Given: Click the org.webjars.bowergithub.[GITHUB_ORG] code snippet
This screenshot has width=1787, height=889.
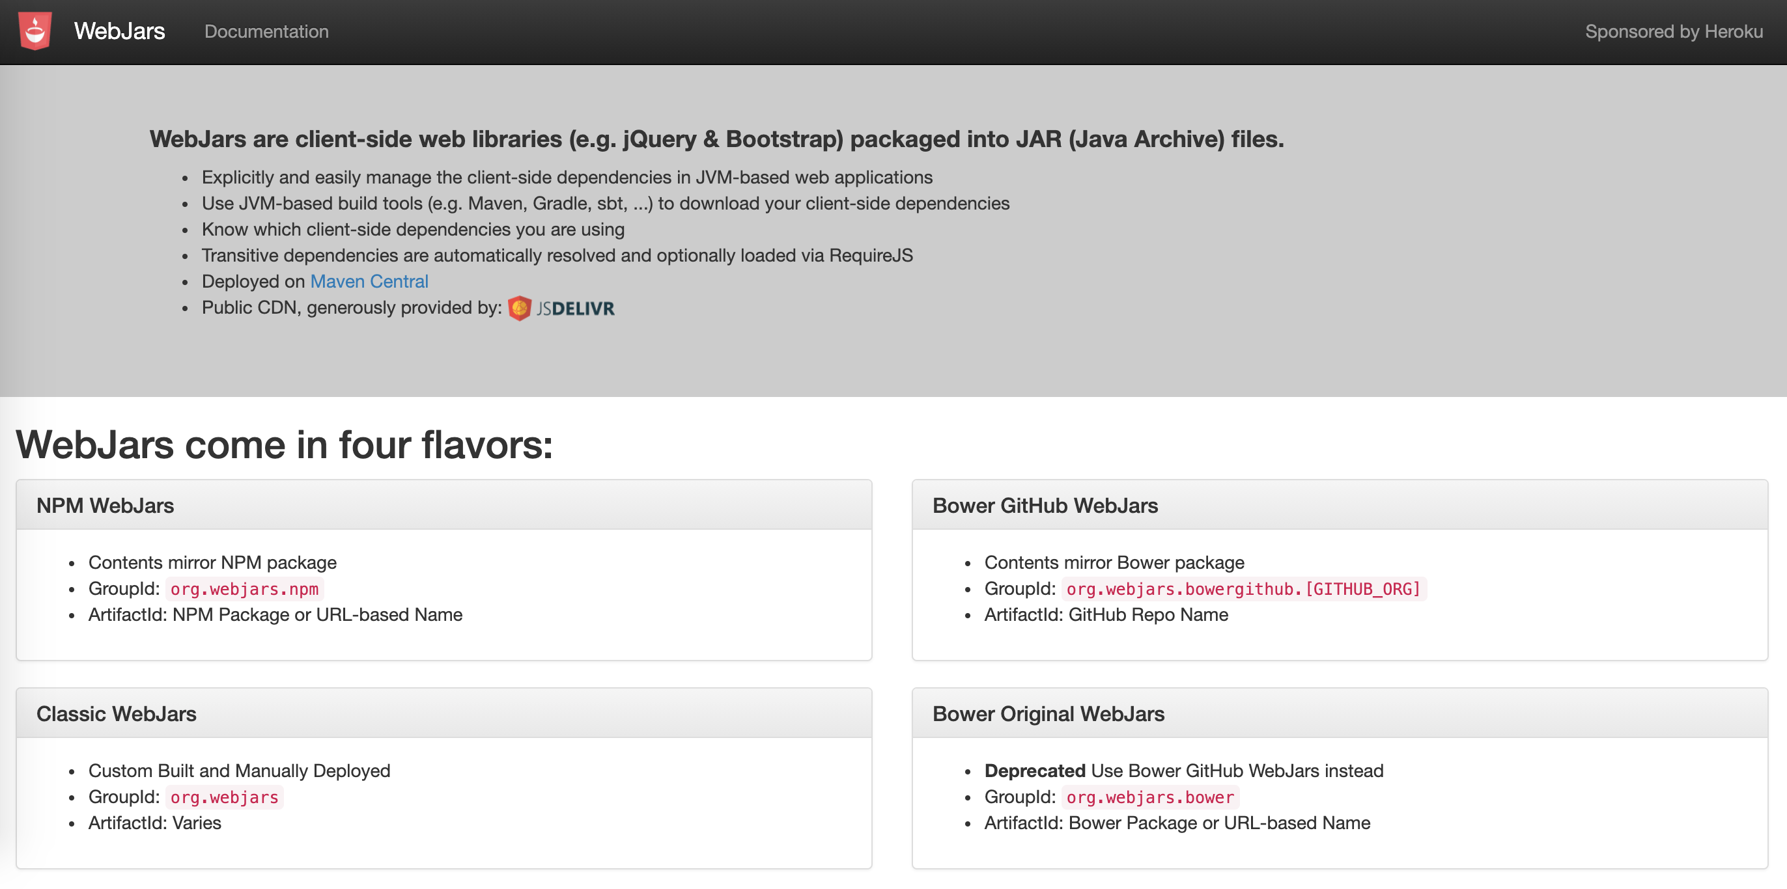Looking at the screenshot, I should click(x=1243, y=589).
